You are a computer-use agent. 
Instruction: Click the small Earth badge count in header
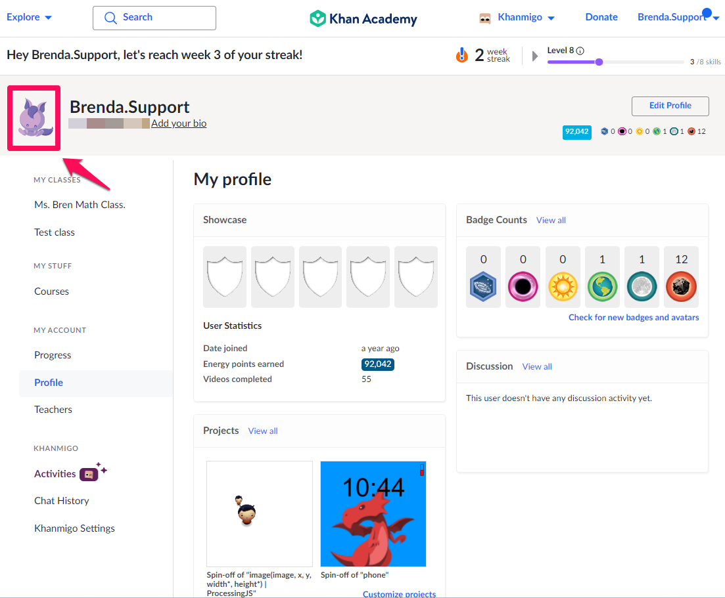[x=660, y=131]
